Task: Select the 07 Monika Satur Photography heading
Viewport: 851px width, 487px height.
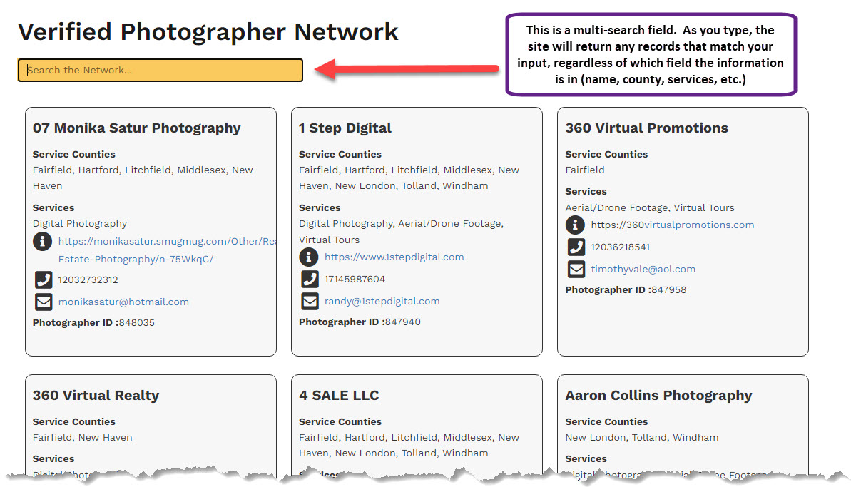Action: 136,128
